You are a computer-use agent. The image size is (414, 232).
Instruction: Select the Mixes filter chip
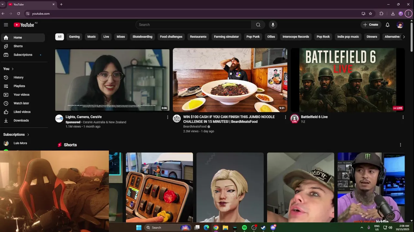point(121,37)
